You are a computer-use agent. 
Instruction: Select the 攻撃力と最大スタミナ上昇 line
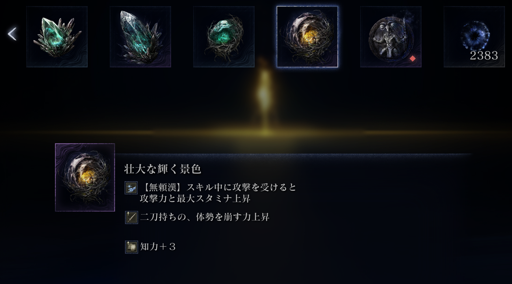click(x=195, y=198)
